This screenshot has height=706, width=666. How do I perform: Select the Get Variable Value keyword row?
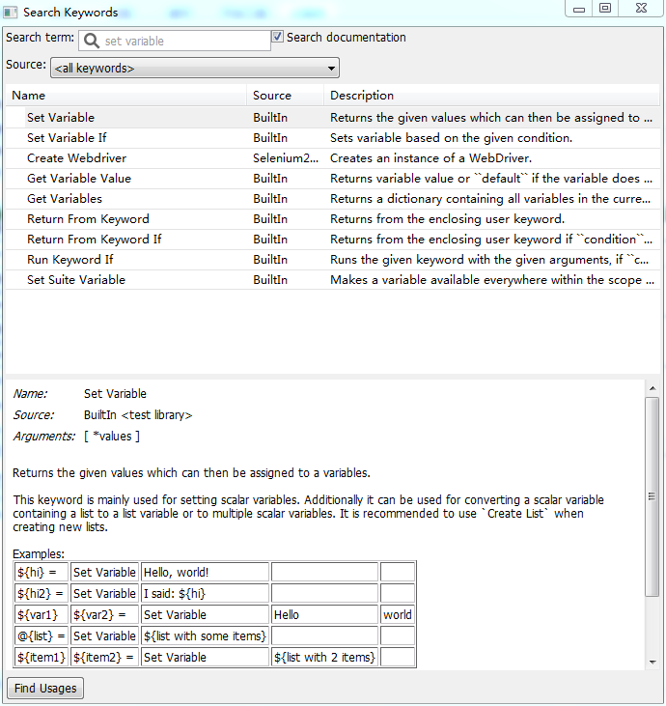[x=333, y=179]
